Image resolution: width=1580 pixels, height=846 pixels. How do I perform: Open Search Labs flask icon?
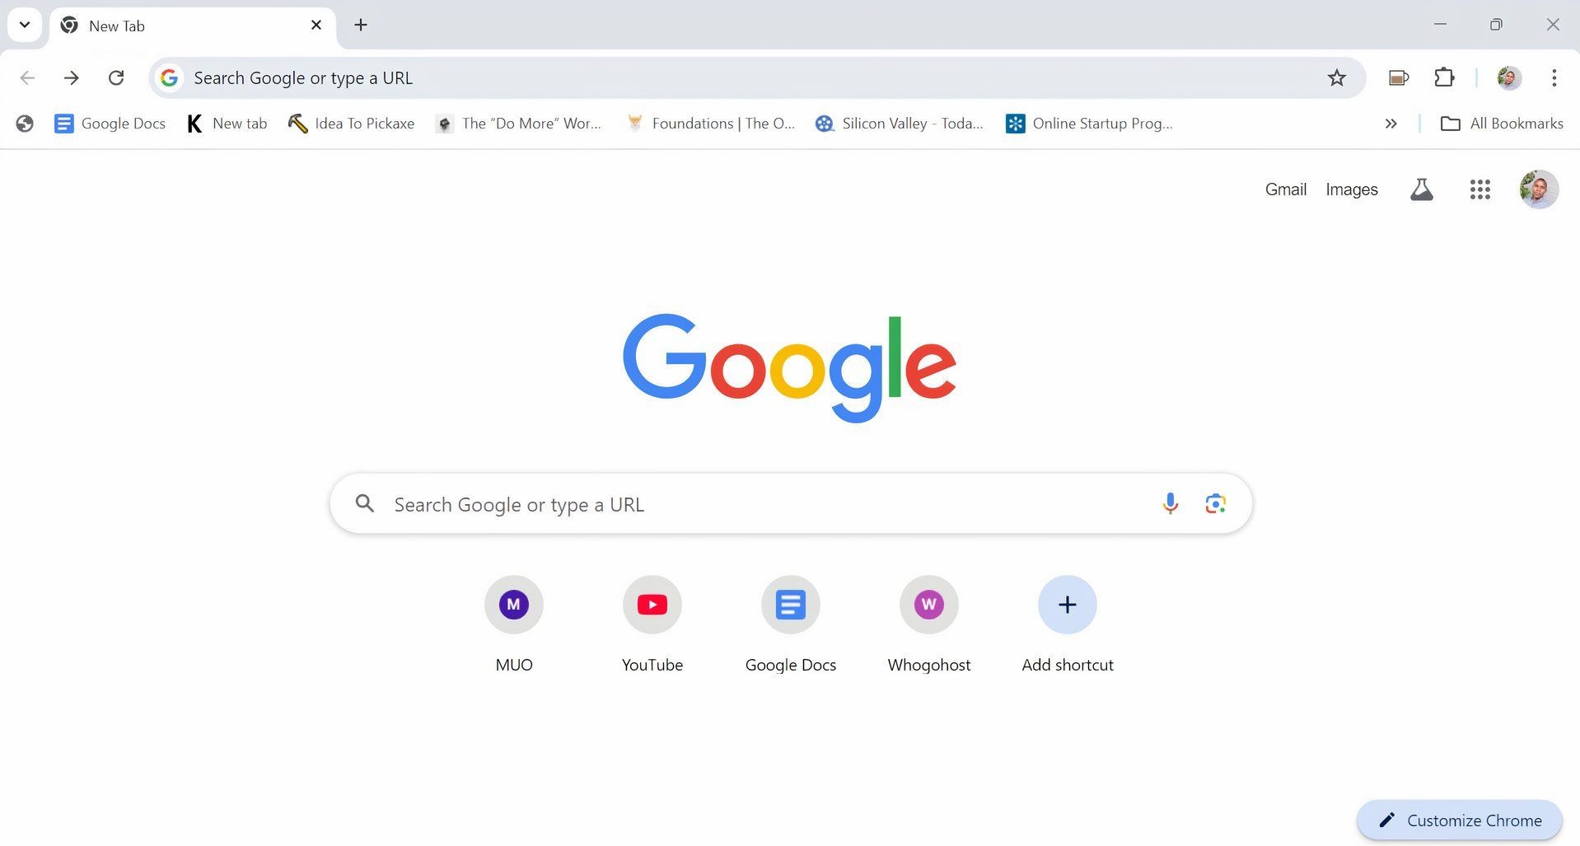pyautogui.click(x=1421, y=189)
